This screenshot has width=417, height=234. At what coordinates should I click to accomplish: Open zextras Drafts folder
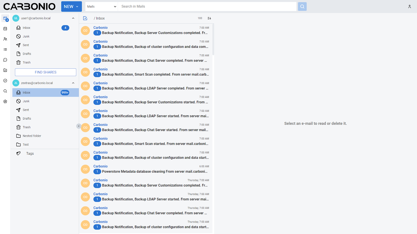click(x=46, y=119)
